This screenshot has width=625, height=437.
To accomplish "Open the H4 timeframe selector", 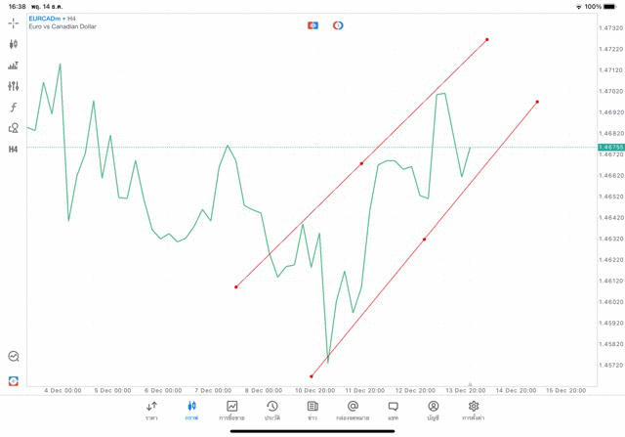I will click(14, 150).
